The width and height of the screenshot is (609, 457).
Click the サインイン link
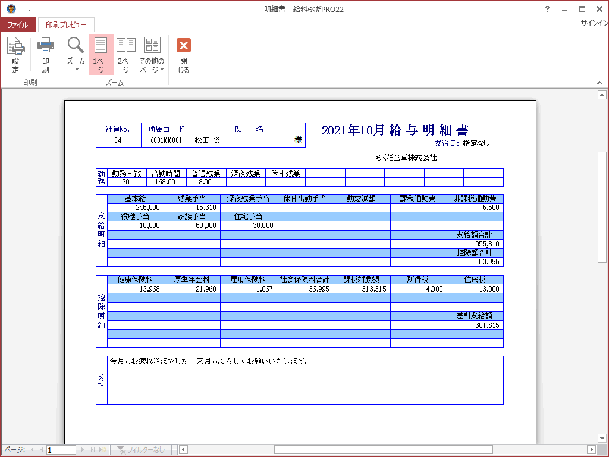pos(594,23)
